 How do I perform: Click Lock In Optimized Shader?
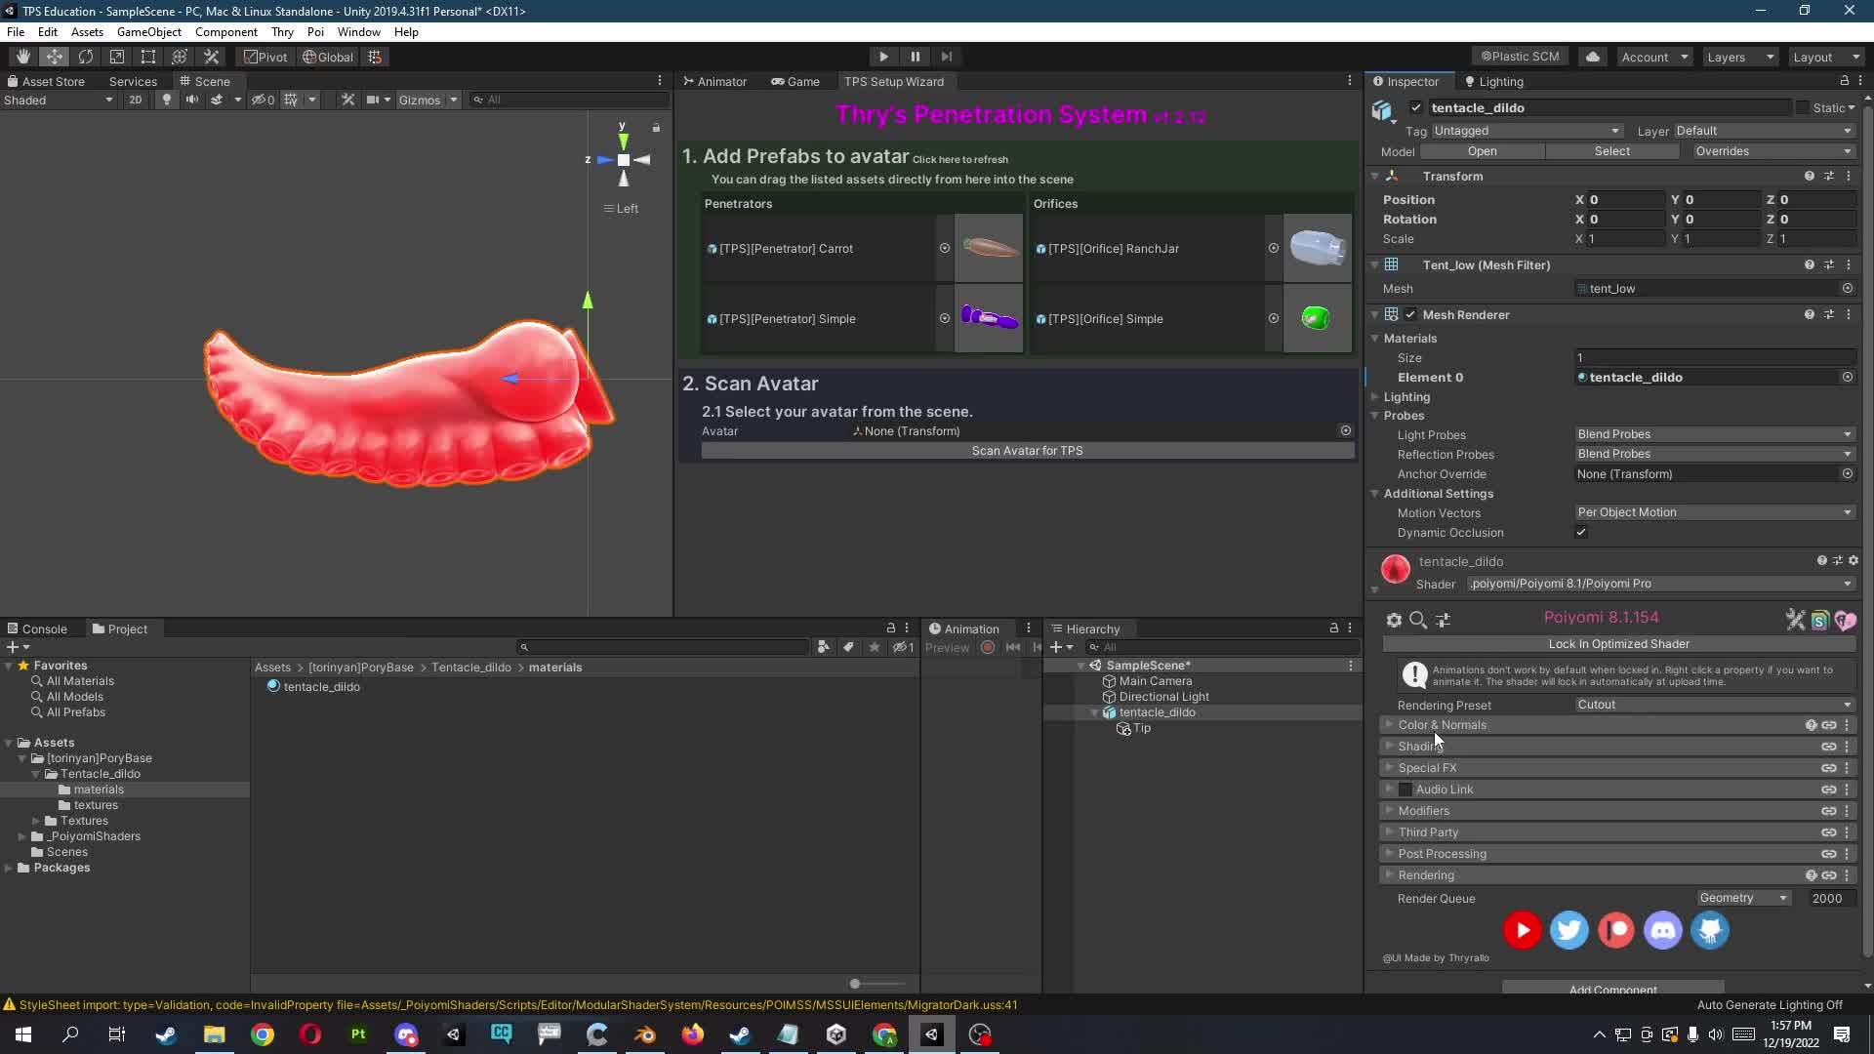coord(1619,644)
